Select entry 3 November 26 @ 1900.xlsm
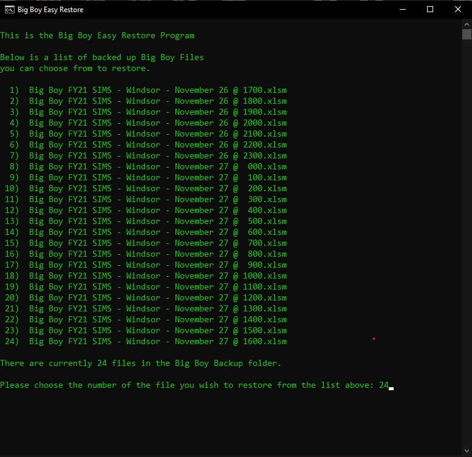Screen dimensions: 472x457 [148, 112]
